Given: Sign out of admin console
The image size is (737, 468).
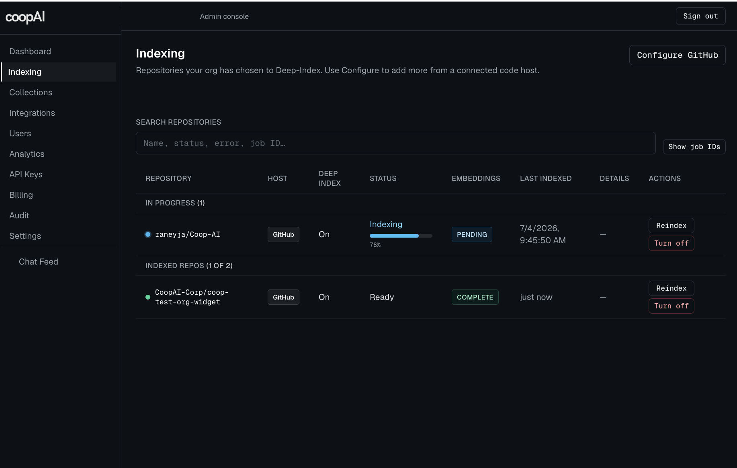Looking at the screenshot, I should 700,16.
